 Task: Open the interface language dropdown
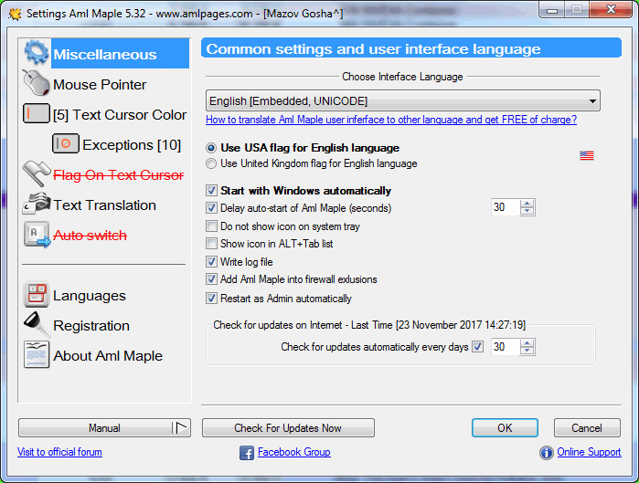pos(402,100)
